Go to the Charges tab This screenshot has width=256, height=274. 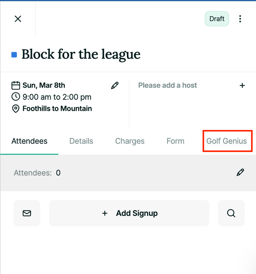coord(130,141)
